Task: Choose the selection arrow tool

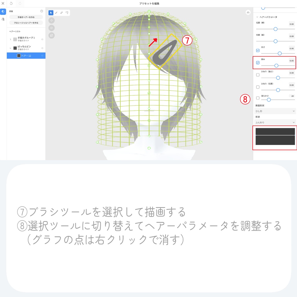Action: [51, 13]
